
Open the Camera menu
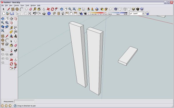tap(16, 5)
